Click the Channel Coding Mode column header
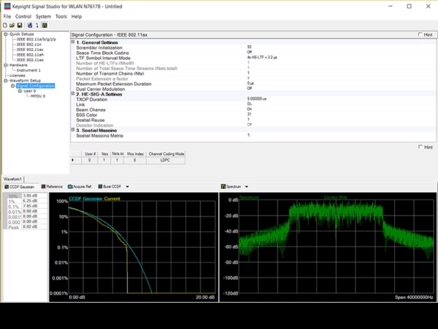Viewport: 438px width, 329px height. click(x=166, y=154)
